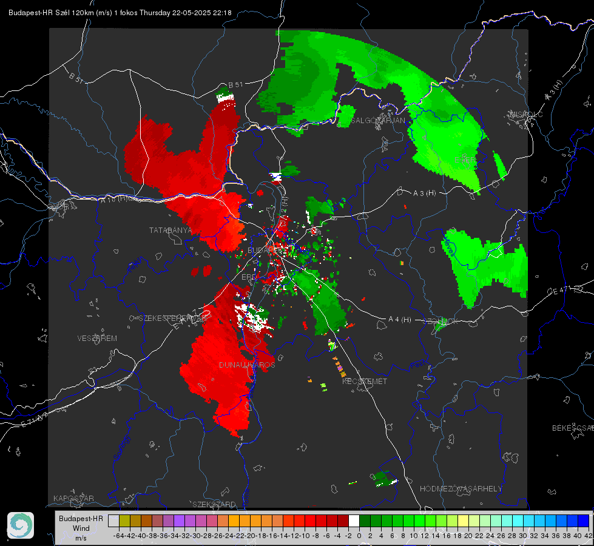Screen dimensions: 594x546
Task: Pick the light gray swatch above -64
Action: click(x=113, y=521)
